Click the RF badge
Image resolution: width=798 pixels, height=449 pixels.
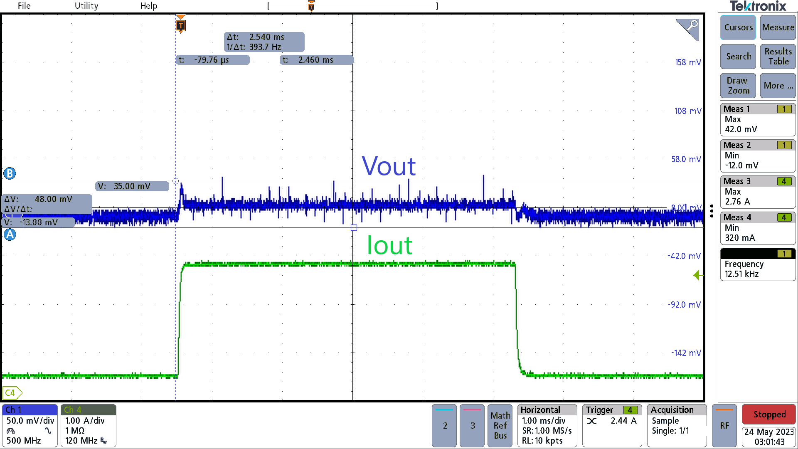(724, 425)
